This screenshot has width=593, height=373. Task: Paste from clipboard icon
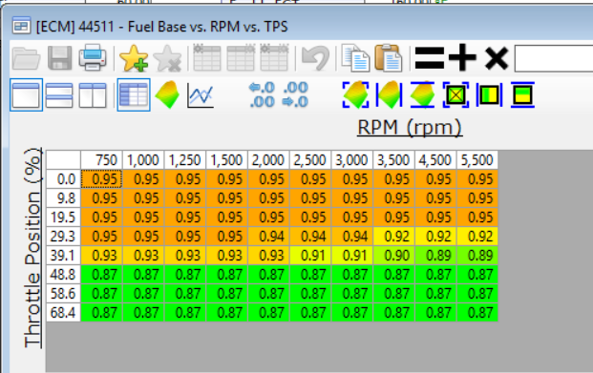pyautogui.click(x=389, y=58)
